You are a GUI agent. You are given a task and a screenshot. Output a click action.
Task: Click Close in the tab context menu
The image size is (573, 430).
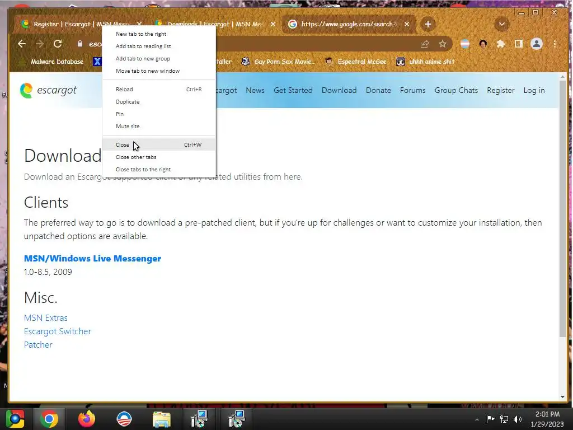click(x=159, y=145)
